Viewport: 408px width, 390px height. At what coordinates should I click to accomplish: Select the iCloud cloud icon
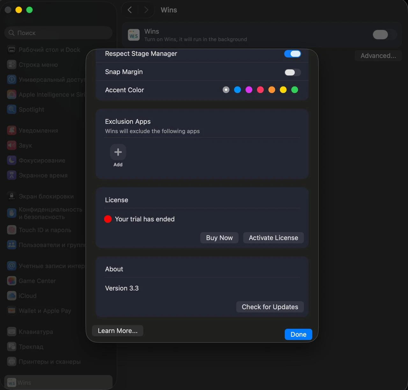pyautogui.click(x=12, y=296)
